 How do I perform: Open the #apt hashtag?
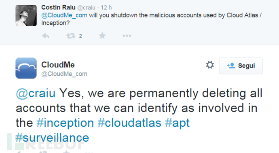177,123
